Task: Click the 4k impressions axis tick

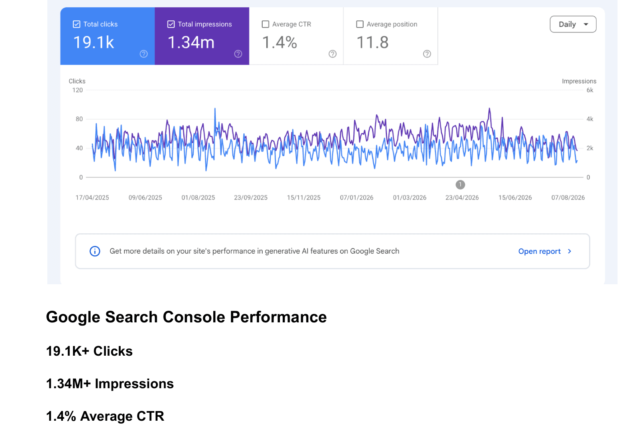Action: (590, 119)
